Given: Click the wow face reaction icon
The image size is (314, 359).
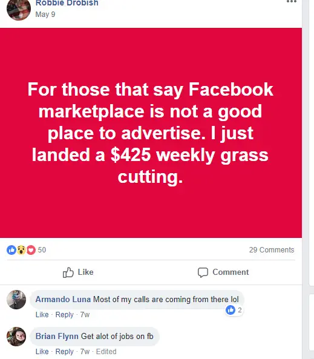Looking at the screenshot, I should pos(21,250).
